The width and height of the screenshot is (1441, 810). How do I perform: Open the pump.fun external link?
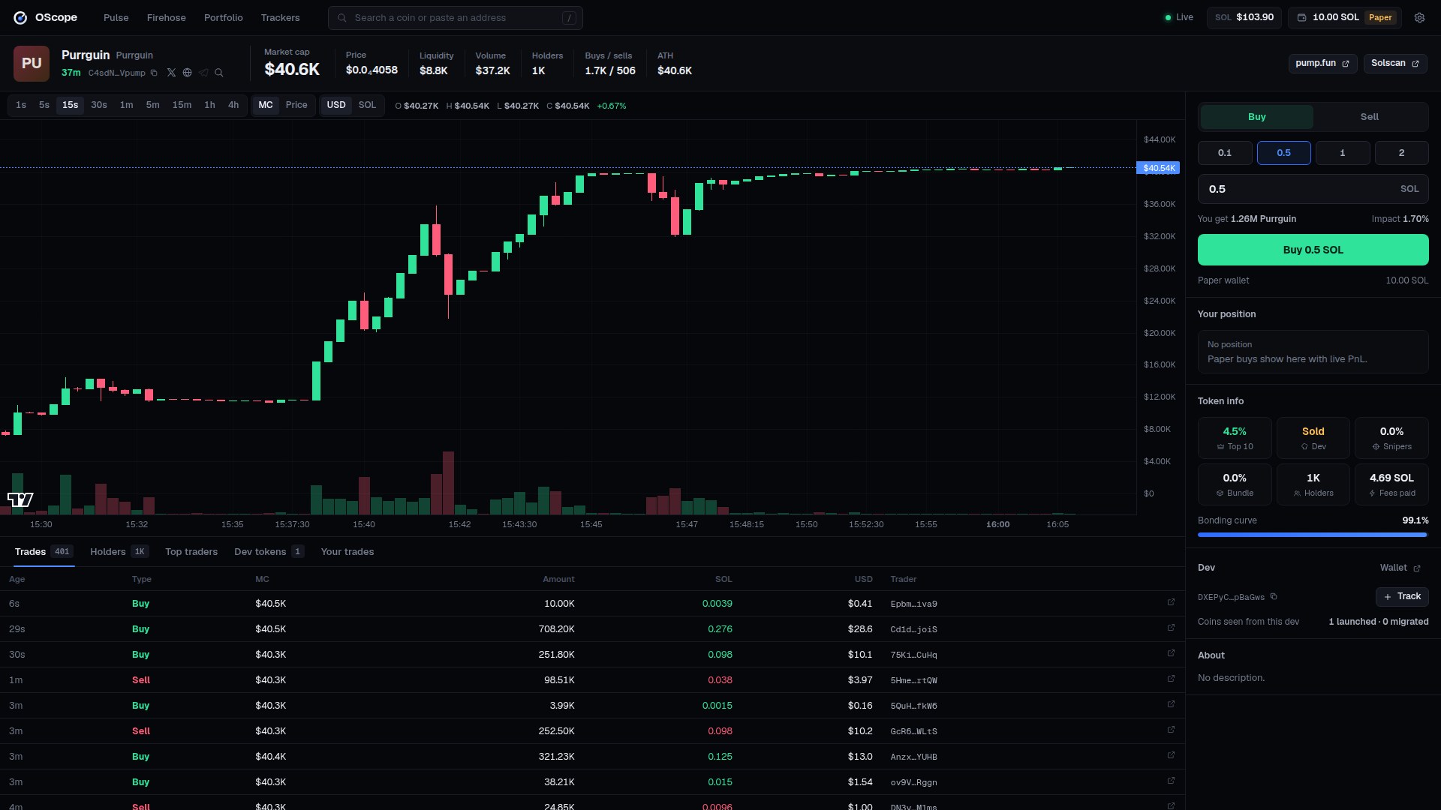(x=1322, y=63)
